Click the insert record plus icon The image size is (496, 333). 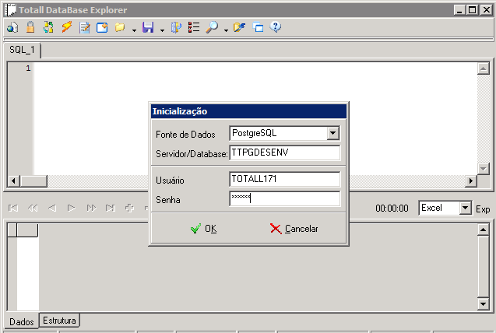tap(129, 208)
